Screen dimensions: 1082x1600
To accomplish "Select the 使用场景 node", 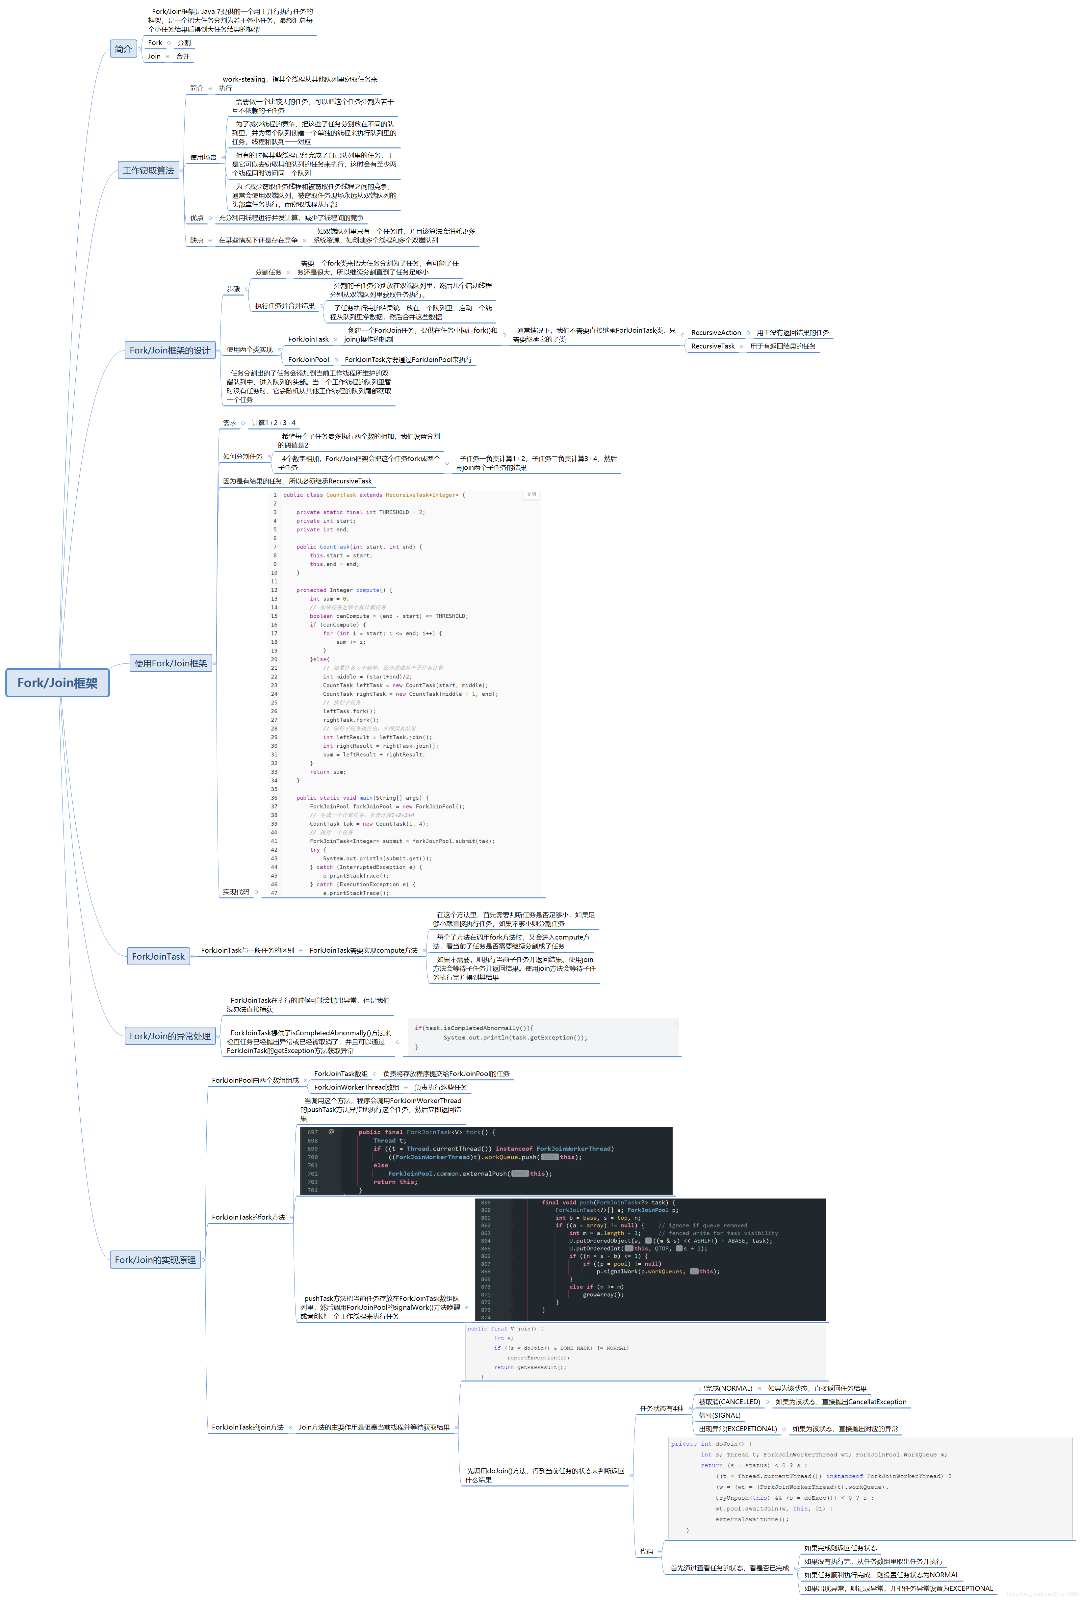I will click(203, 157).
